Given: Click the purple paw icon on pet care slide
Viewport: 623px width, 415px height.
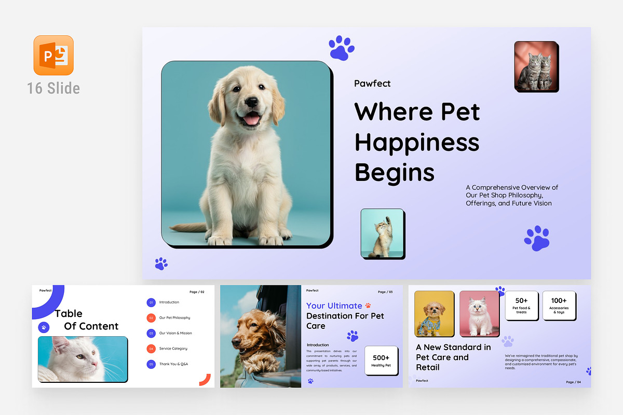Looking at the screenshot, I should point(353,337).
